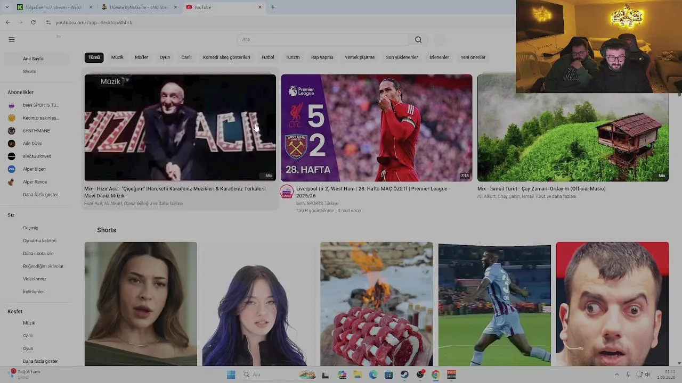682x383 pixels.
Task: Open Geçmiş in sidebar
Action: pos(36,228)
